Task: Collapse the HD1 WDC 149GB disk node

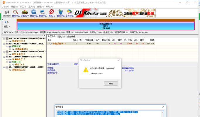Action: 4,44
